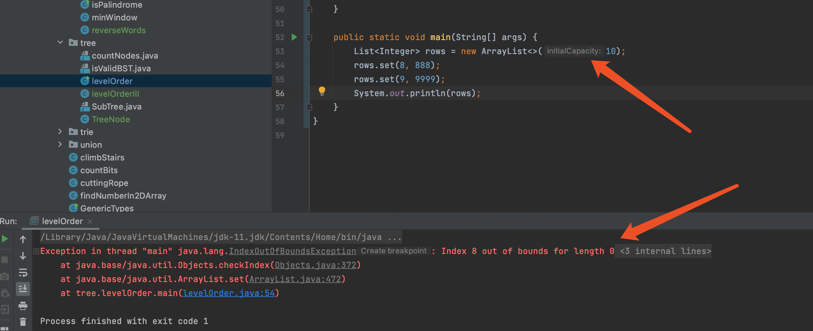Click the run gutter arrow beside main method
The height and width of the screenshot is (331, 813).
pyautogui.click(x=294, y=37)
